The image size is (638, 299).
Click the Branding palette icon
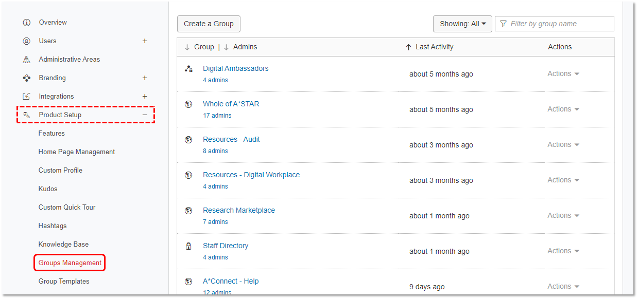tap(27, 78)
